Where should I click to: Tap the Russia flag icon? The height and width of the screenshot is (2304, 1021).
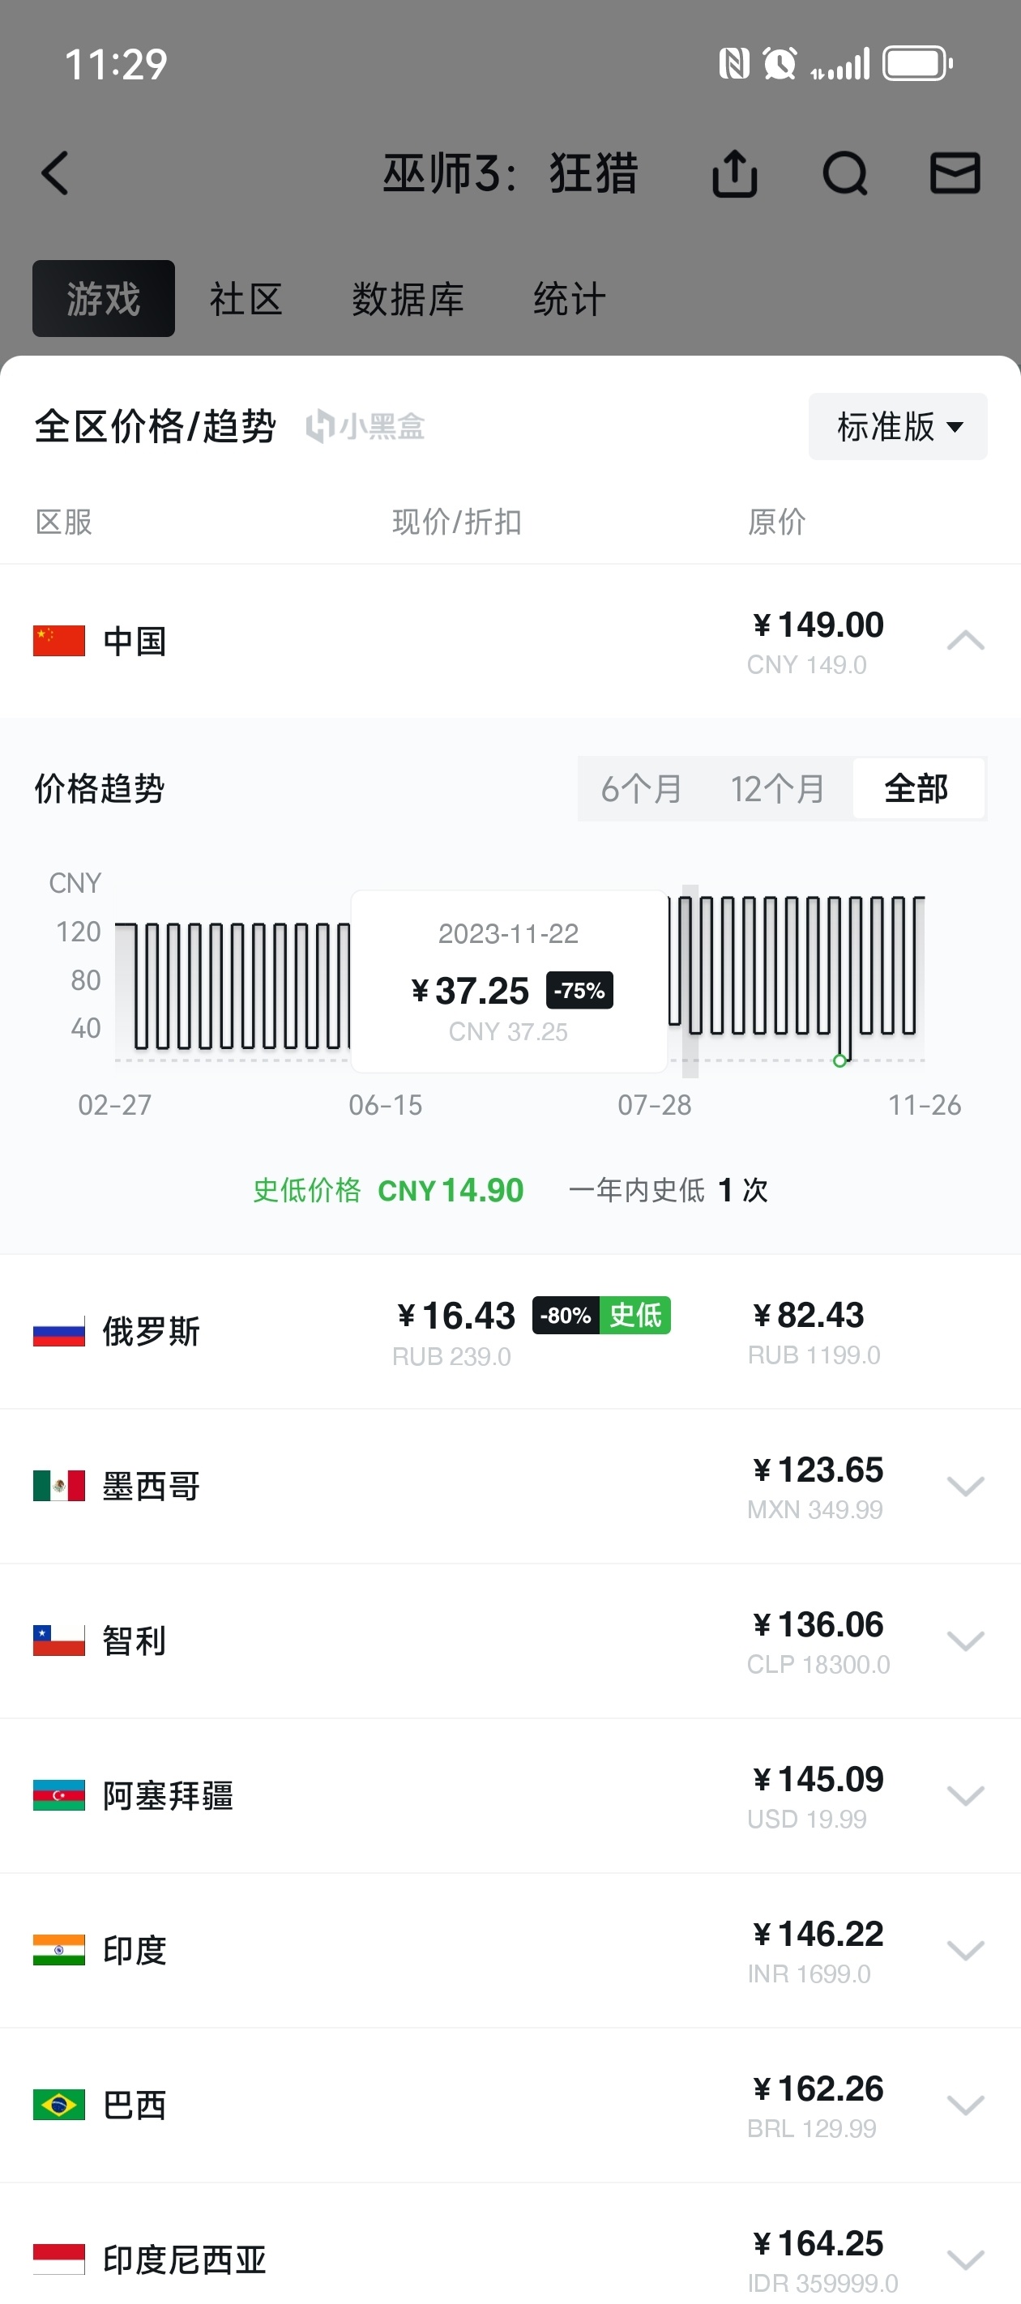(59, 1331)
